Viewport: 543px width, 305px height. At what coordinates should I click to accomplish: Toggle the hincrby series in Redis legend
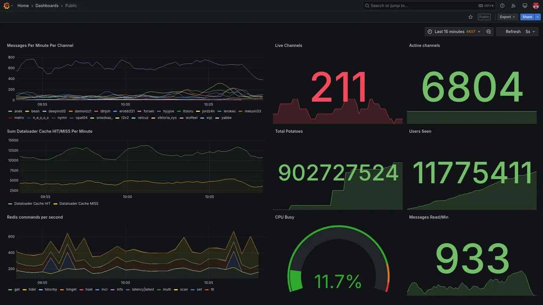click(x=50, y=290)
